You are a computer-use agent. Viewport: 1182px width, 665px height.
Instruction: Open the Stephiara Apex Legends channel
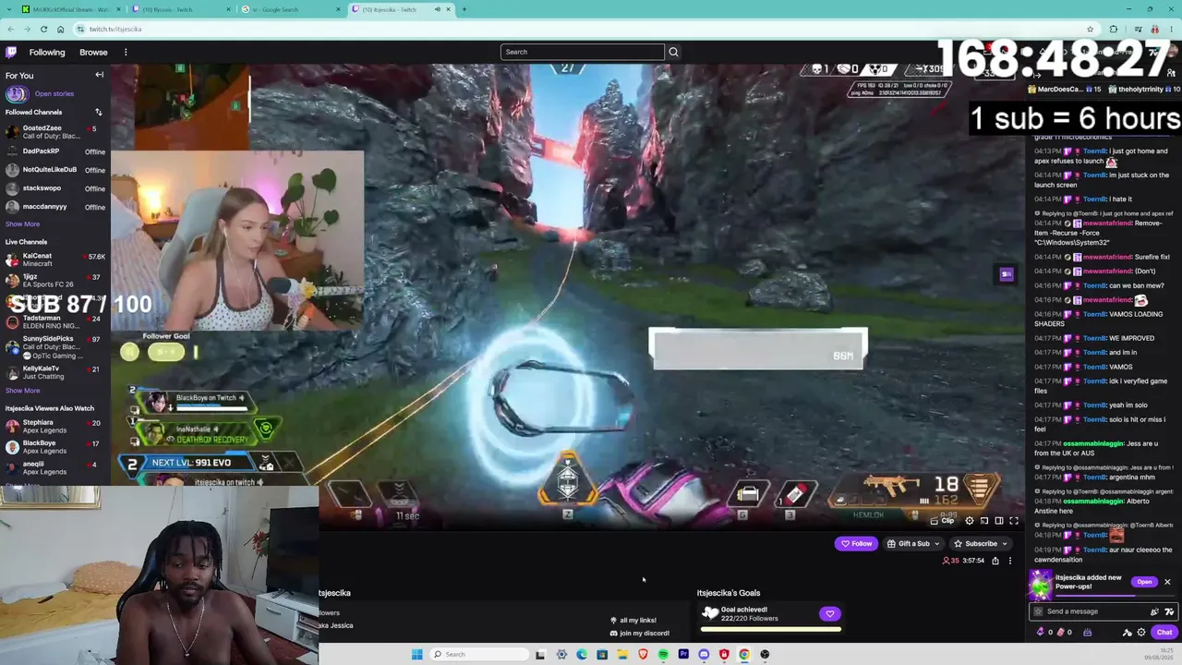pos(55,427)
